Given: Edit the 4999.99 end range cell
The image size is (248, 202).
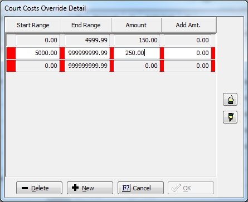Looking at the screenshot, I should [87, 40].
